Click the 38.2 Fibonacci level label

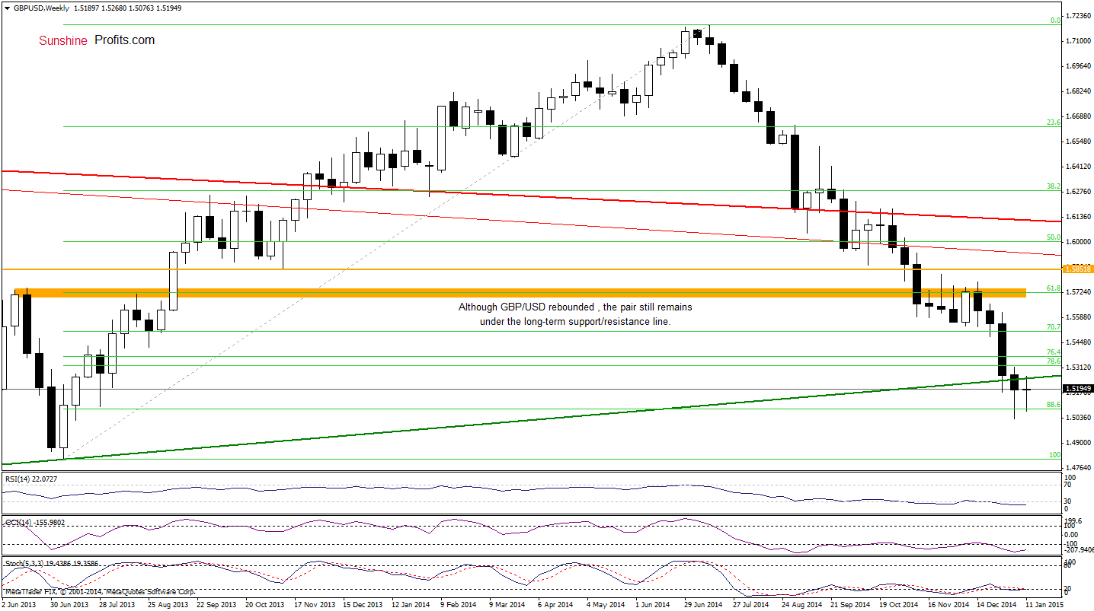coord(1054,186)
